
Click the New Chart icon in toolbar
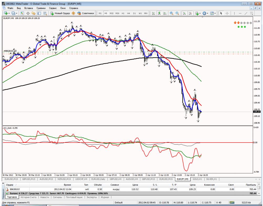click(6, 13)
